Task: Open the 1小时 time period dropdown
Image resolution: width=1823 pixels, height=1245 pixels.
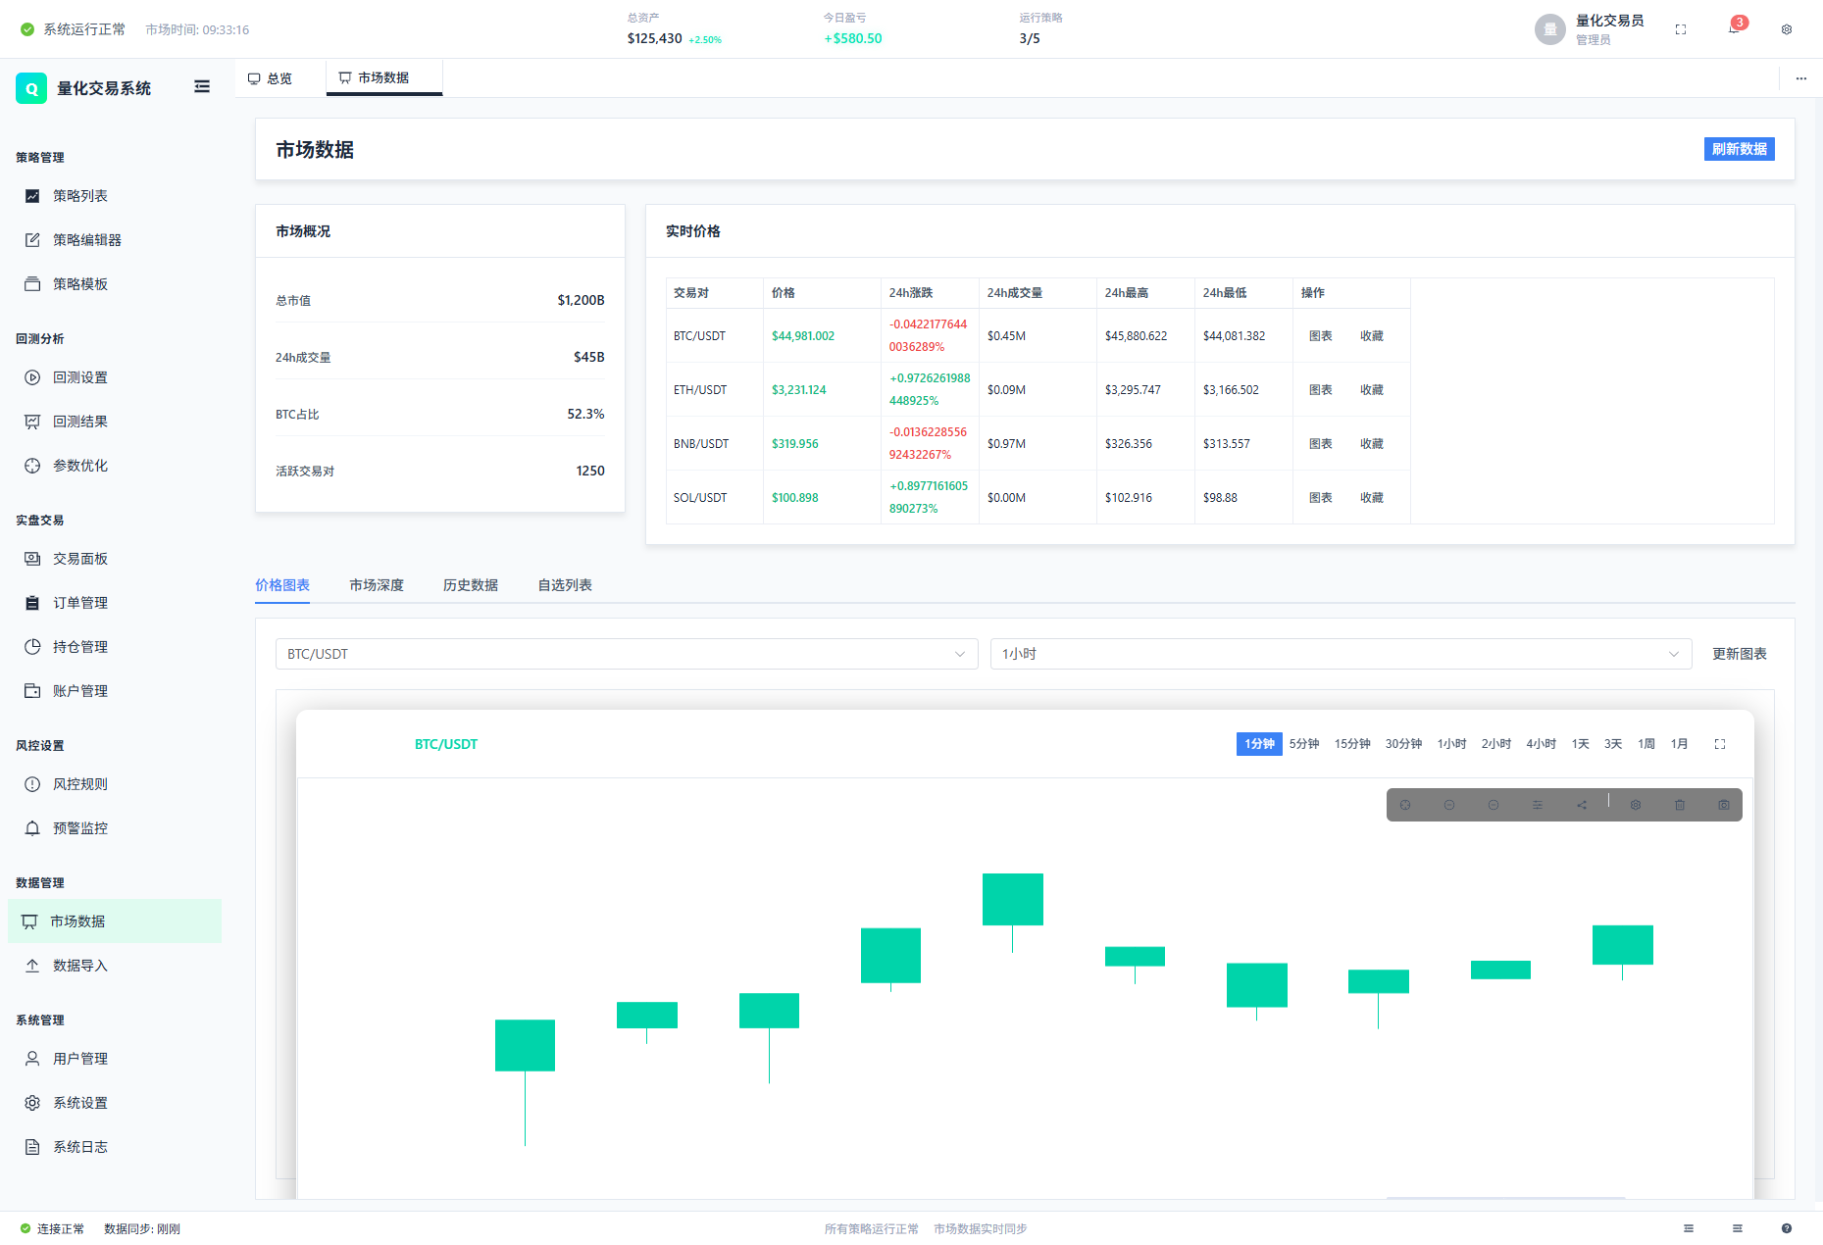Action: click(x=1342, y=654)
